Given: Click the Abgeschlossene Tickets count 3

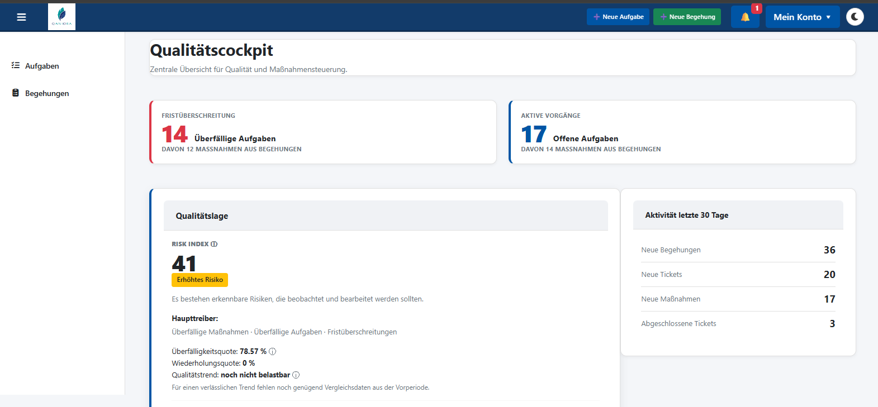Looking at the screenshot, I should tap(832, 324).
